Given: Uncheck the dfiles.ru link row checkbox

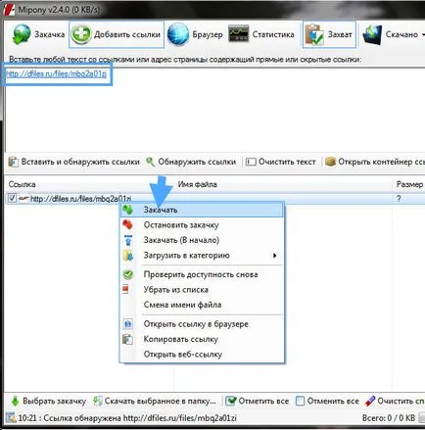Looking at the screenshot, I should click(x=12, y=198).
